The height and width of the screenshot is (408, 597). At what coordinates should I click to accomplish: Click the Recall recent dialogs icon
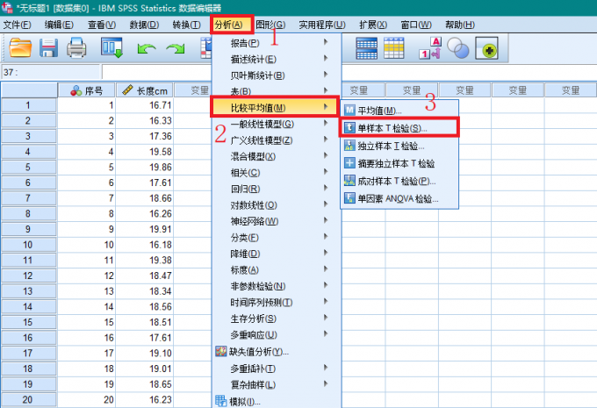point(112,48)
